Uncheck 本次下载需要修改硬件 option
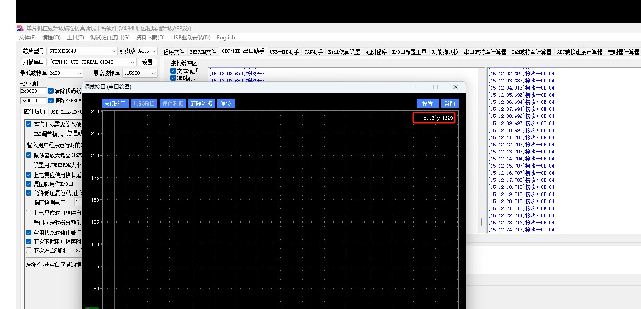This screenshot has height=309, width=641. (29, 124)
